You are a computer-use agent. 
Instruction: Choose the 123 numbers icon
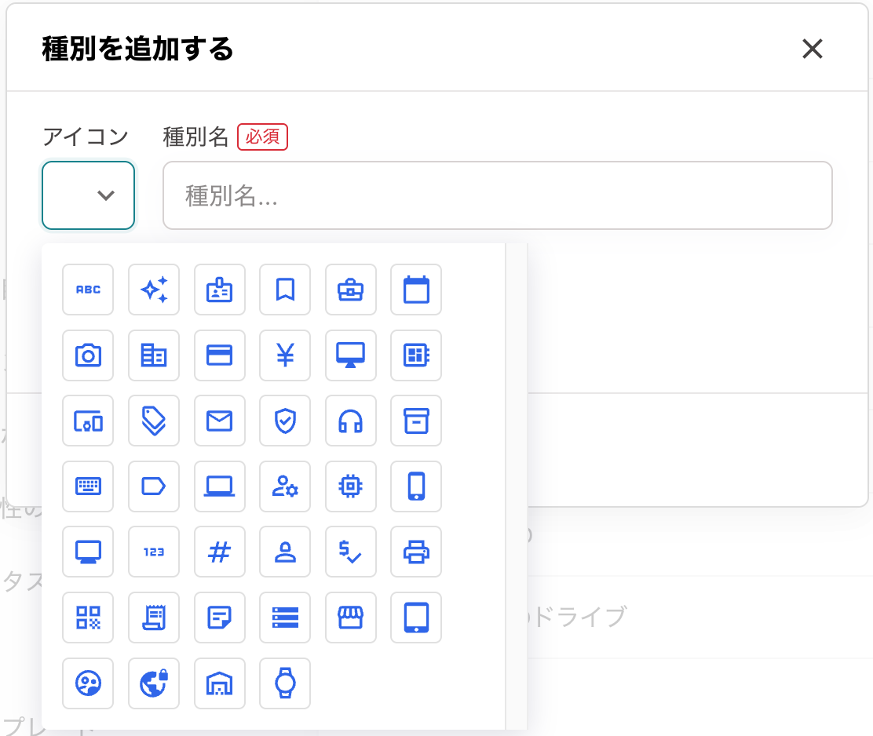[x=154, y=552]
